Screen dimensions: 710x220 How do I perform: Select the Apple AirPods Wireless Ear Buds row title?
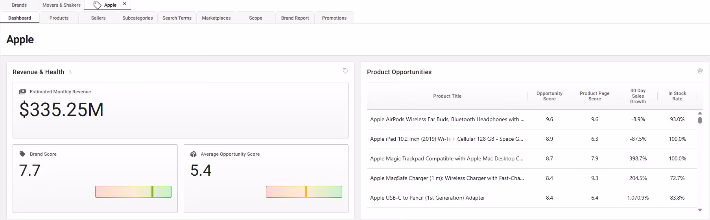(x=447, y=119)
